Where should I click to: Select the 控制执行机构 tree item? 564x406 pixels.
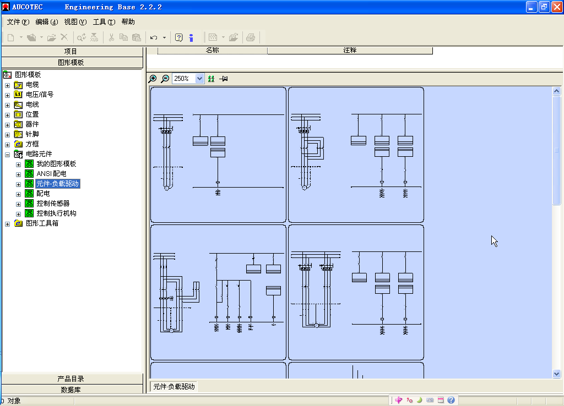pyautogui.click(x=56, y=213)
